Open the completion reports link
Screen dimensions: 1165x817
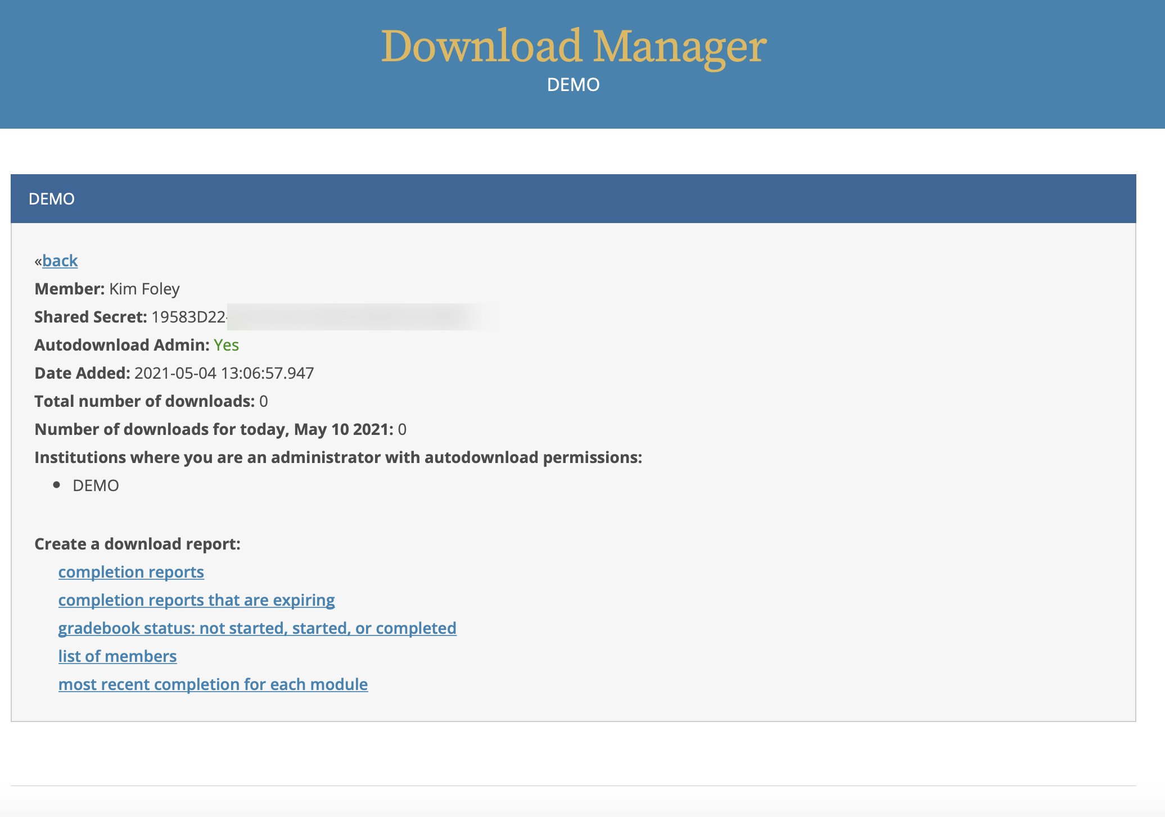[131, 572]
